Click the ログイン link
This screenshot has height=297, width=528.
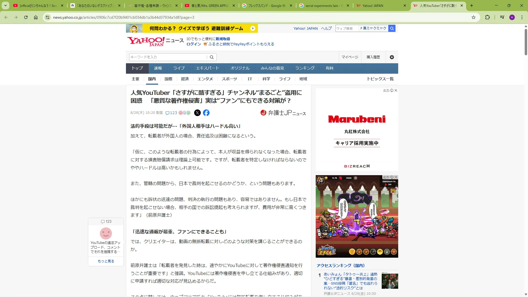[194, 44]
